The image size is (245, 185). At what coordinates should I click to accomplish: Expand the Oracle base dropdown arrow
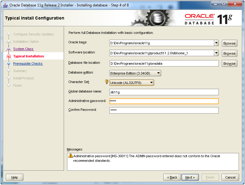(x=216, y=43)
